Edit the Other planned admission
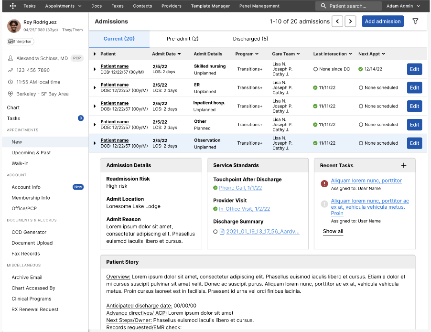 tap(414, 125)
